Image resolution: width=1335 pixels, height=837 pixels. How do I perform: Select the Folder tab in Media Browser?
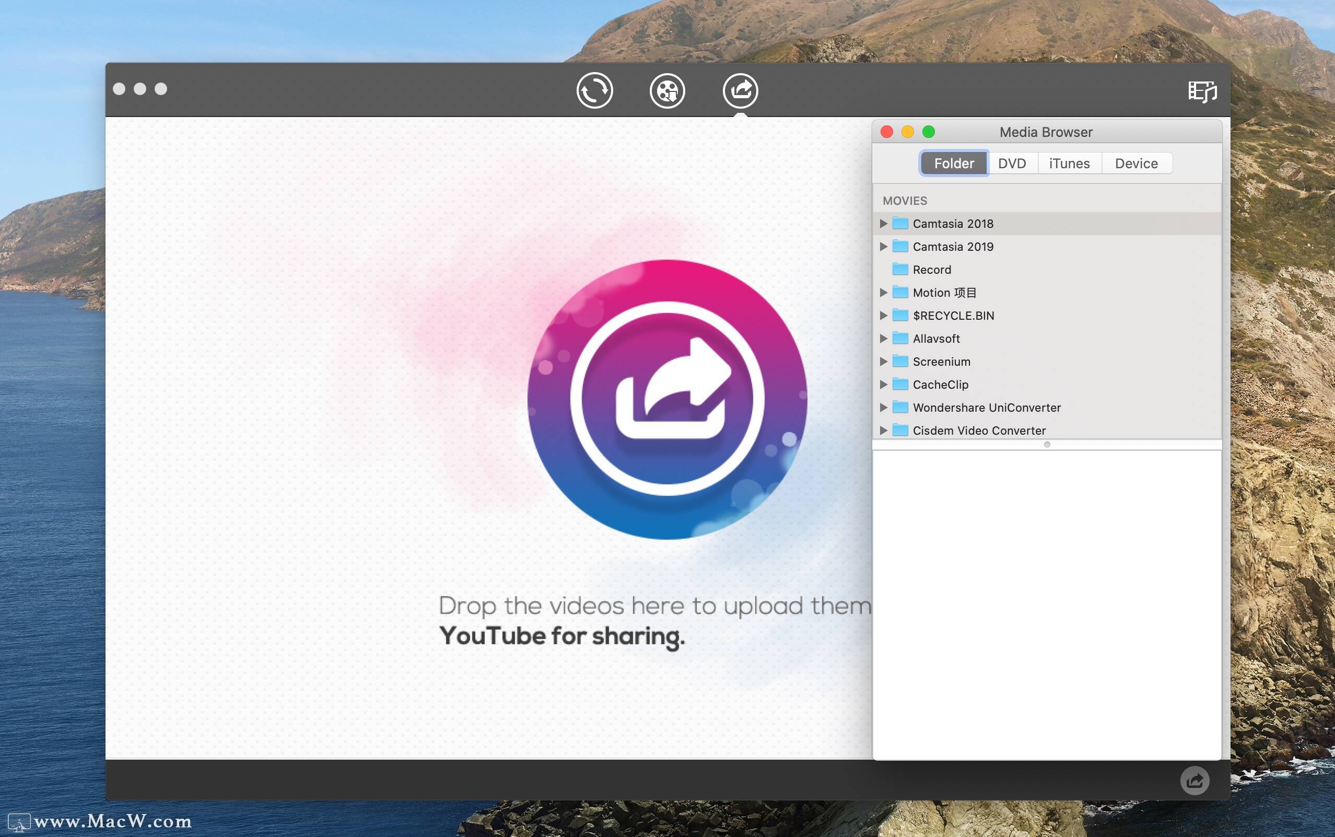pos(953,163)
